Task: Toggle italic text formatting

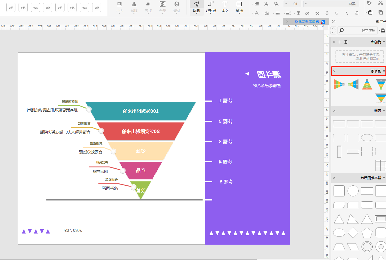Action: pos(347,13)
